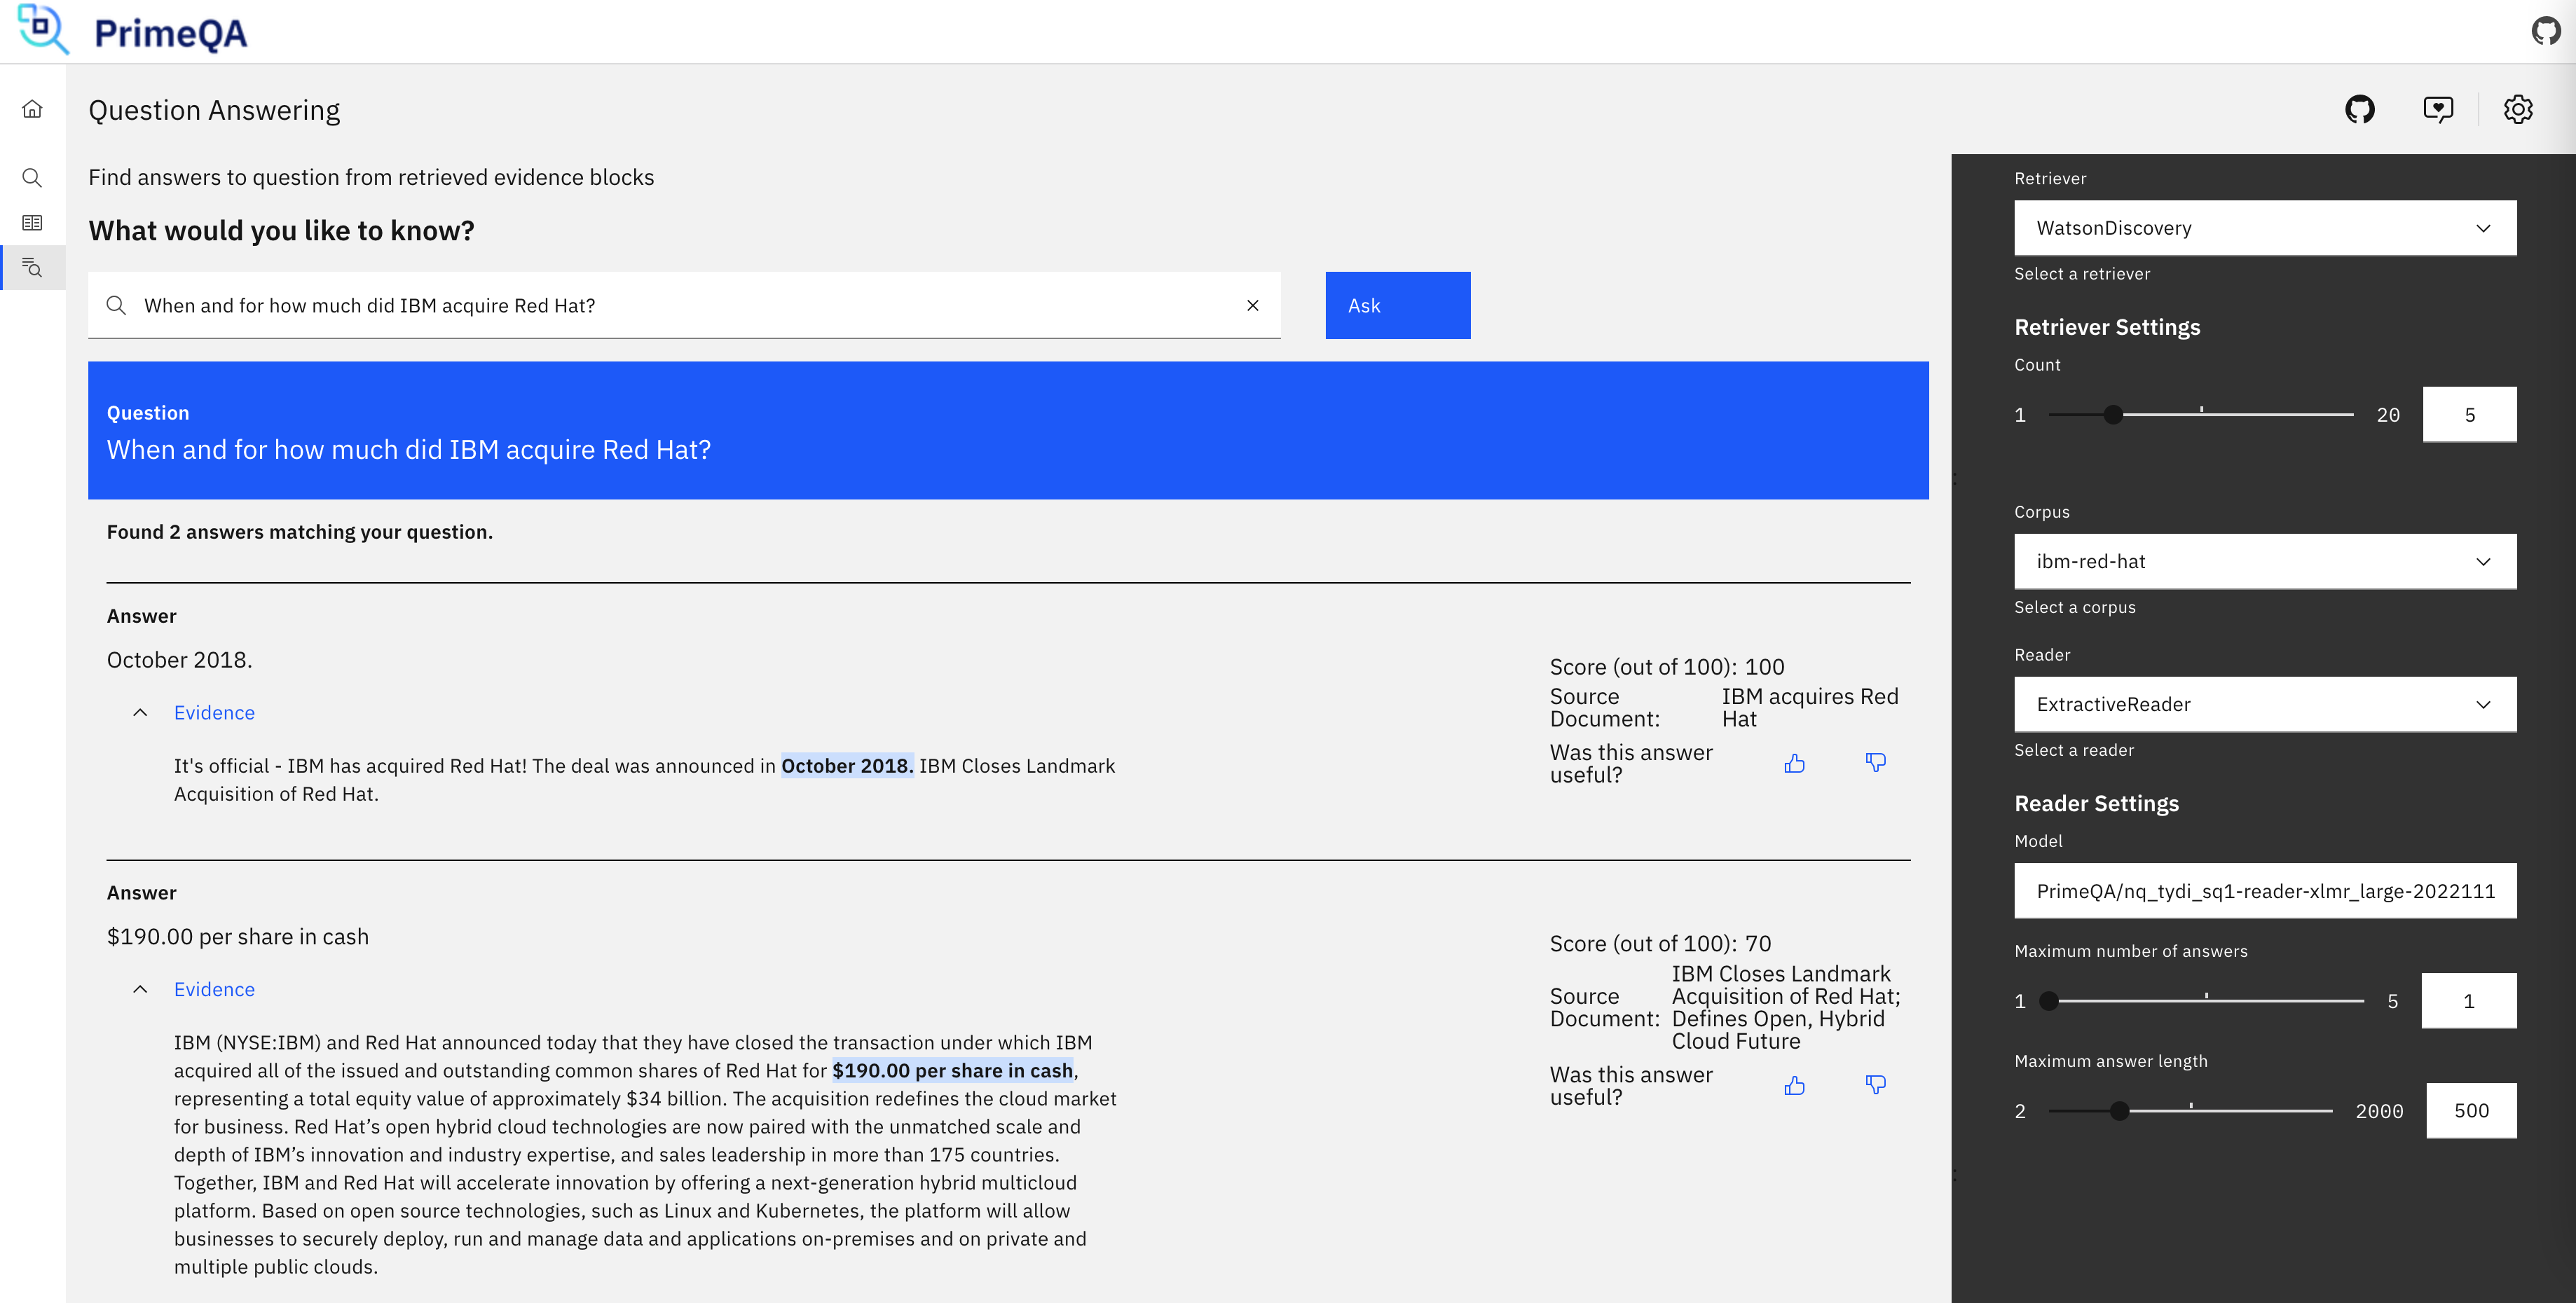
Task: Open the WatsonDiscovery retriever dropdown
Action: pyautogui.click(x=2265, y=228)
